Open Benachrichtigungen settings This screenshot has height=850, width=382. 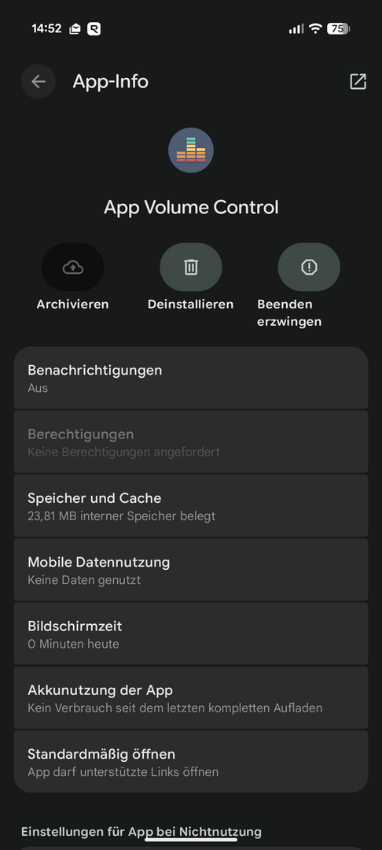click(191, 378)
